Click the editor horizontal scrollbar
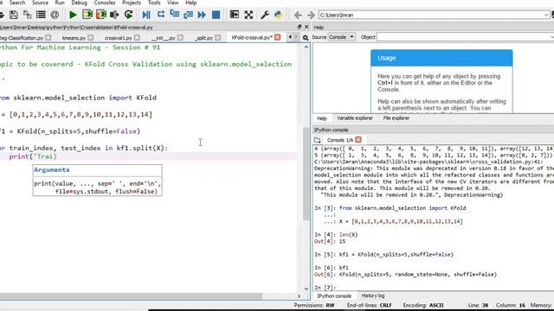 coord(131,296)
